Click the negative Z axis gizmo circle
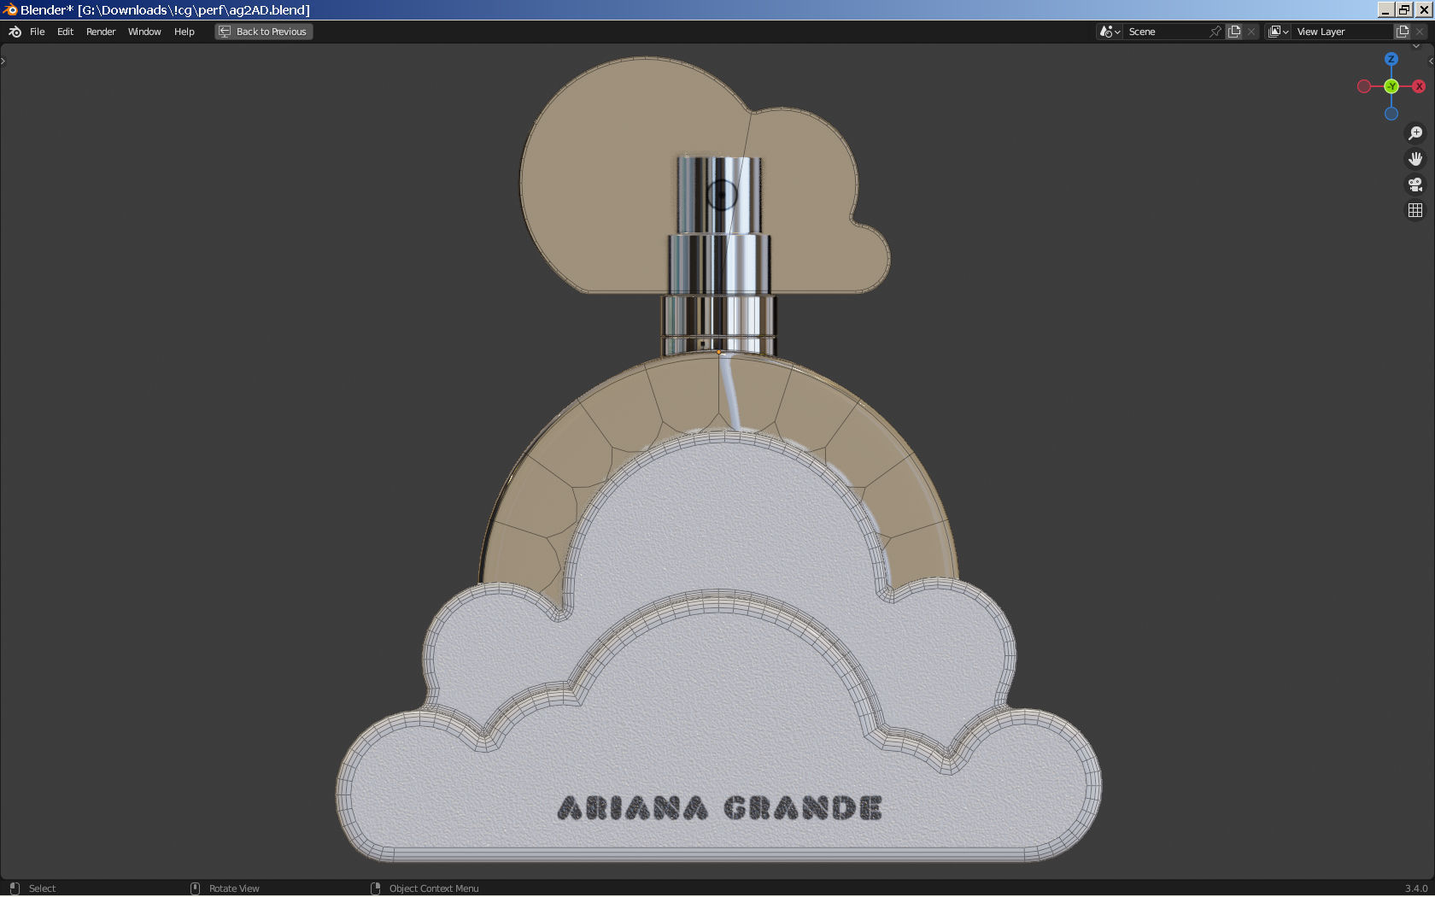This screenshot has height=897, width=1435. click(x=1391, y=114)
